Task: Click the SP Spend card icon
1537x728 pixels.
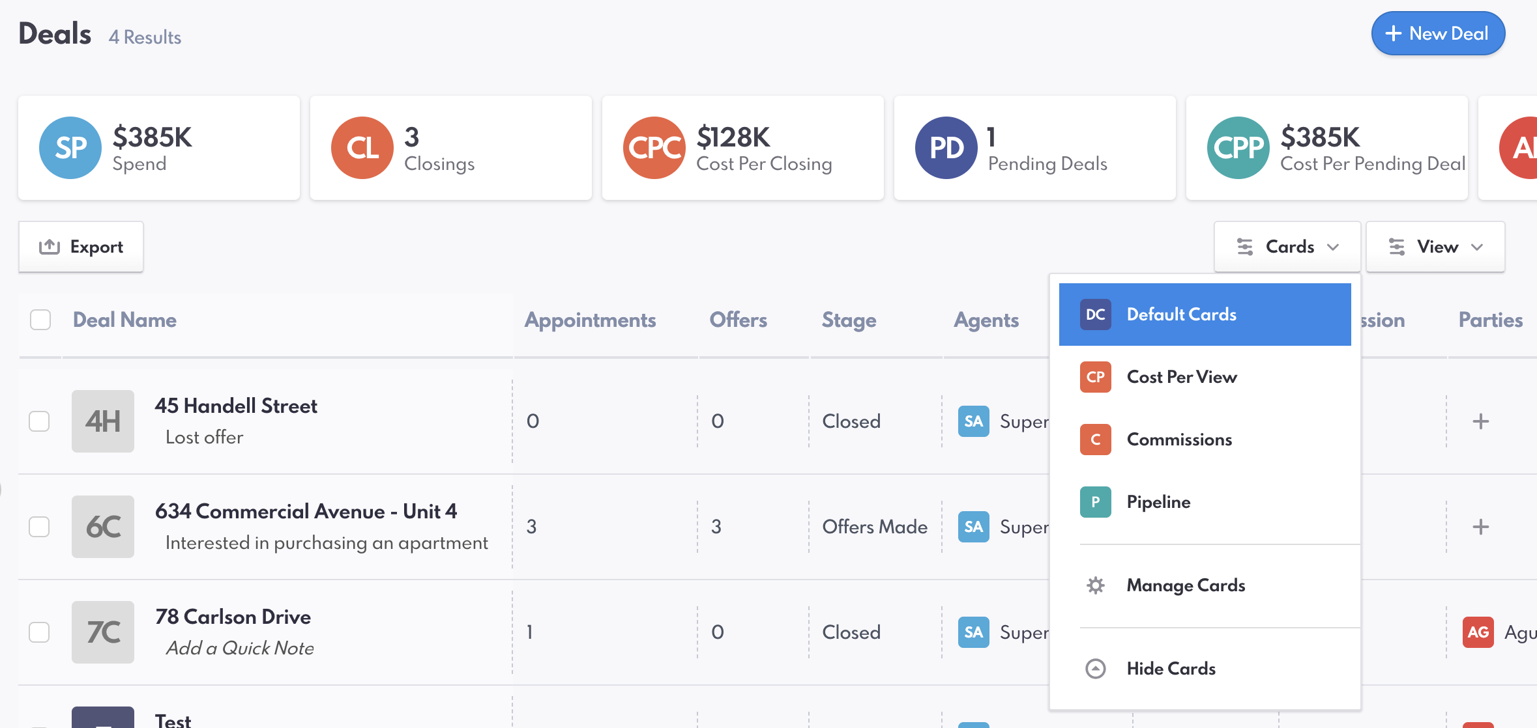Action: [70, 148]
